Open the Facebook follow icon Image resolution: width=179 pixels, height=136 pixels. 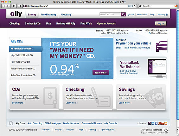tap(156, 123)
